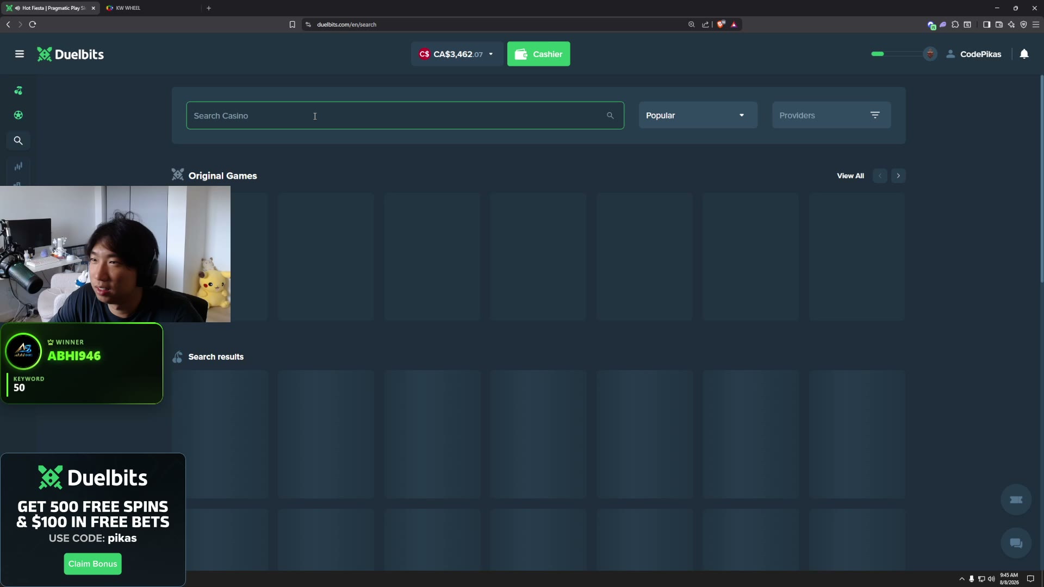Viewport: 1044px width, 587px height.
Task: Toggle the browser sidebar panel
Action: click(x=986, y=24)
